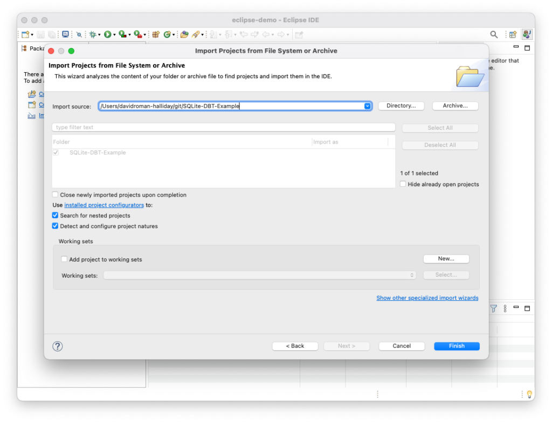This screenshot has width=552, height=422.
Task: Expand the Debug dropdown arrow
Action: (99, 35)
